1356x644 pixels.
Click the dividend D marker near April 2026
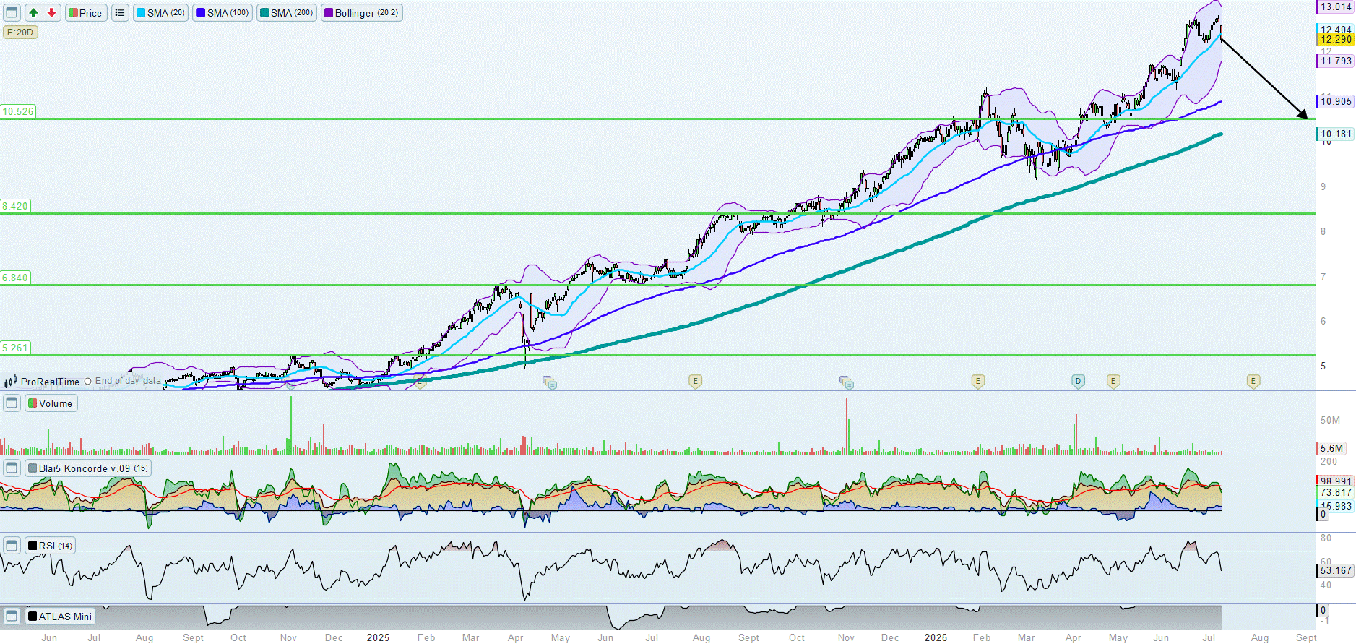click(x=1078, y=382)
